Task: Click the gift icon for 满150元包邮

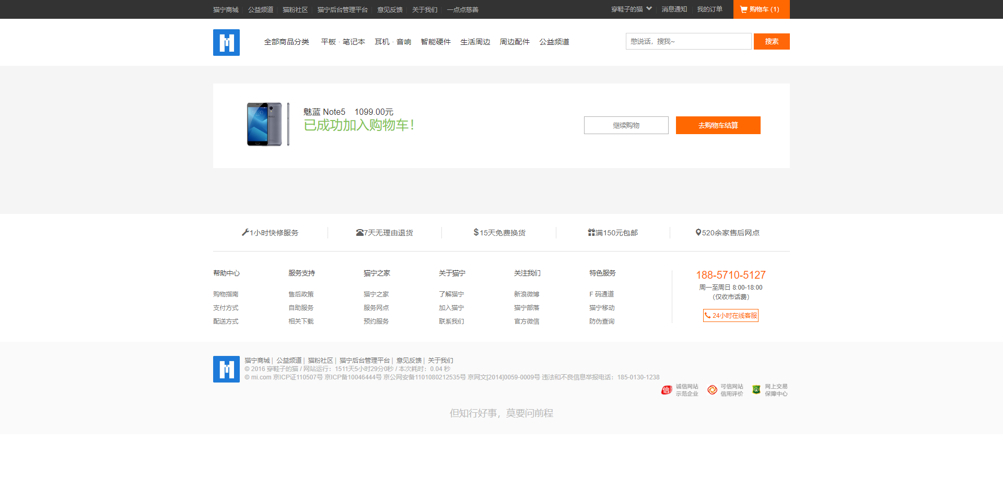Action: coord(591,232)
